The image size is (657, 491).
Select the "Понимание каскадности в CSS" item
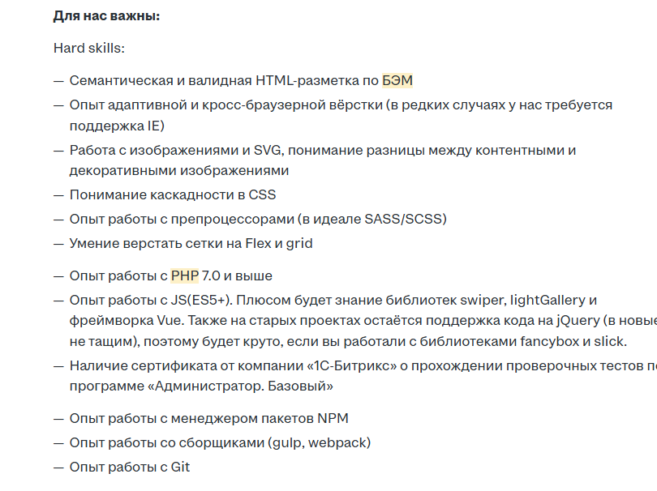click(172, 195)
